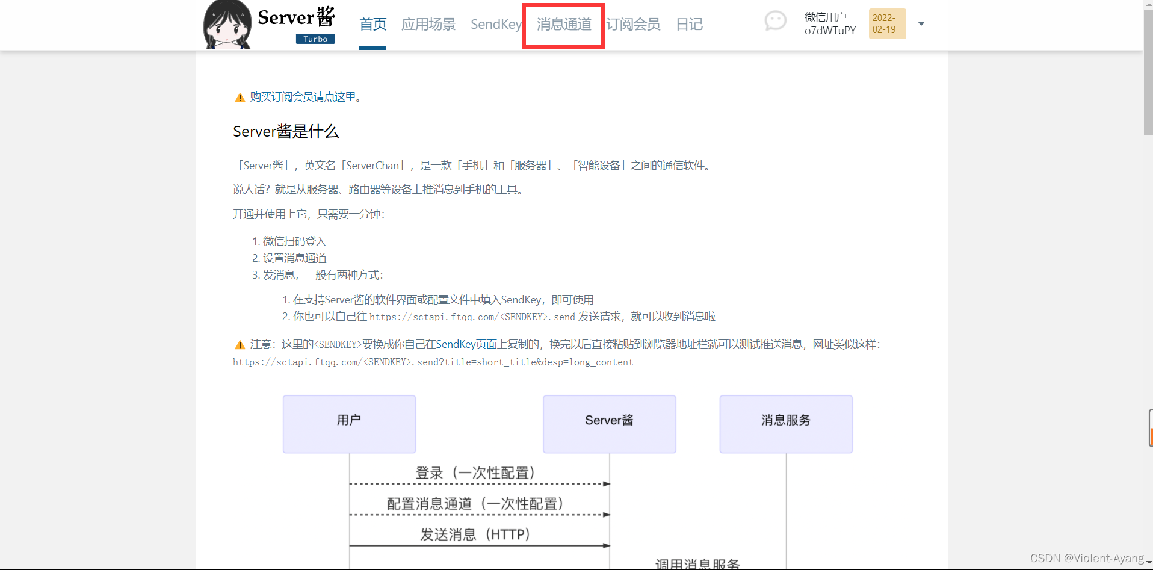Click the 2022-02-19 expiry badge
1153x570 pixels.
point(887,24)
